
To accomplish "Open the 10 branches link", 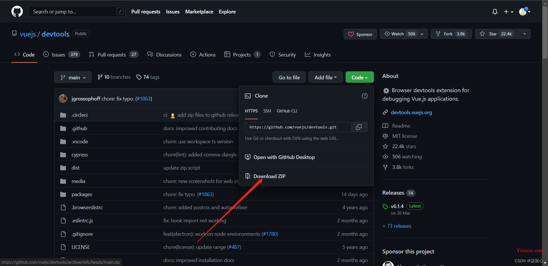I will [114, 77].
